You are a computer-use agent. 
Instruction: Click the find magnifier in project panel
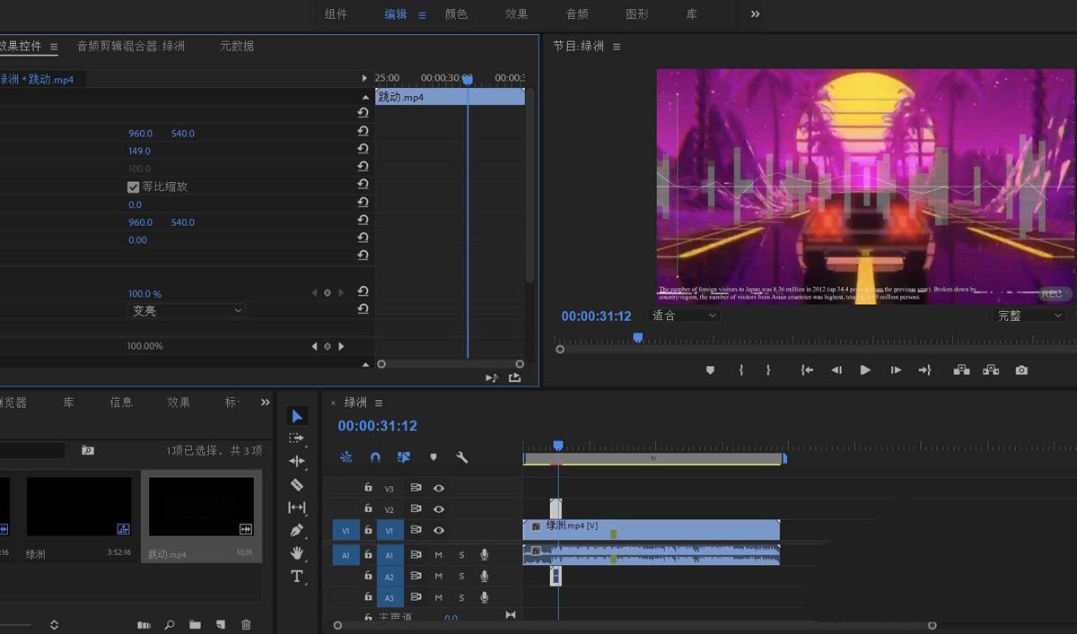click(169, 624)
